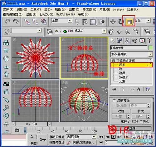
Task: Open the 修改器列表 modifier list dropdown
Action: click(151, 54)
